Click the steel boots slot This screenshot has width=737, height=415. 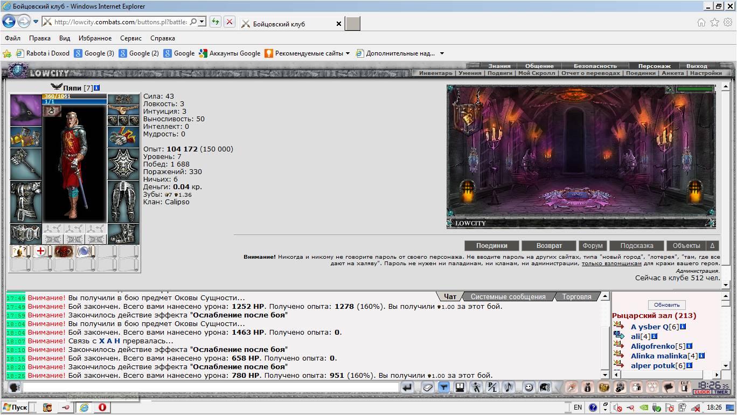123,234
